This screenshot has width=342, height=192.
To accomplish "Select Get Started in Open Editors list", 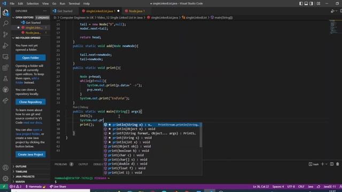I will pyautogui.click(x=30, y=22).
